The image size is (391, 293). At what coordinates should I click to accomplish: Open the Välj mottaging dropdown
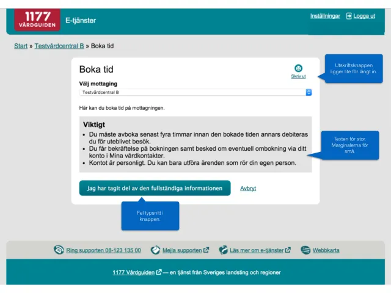(x=195, y=92)
